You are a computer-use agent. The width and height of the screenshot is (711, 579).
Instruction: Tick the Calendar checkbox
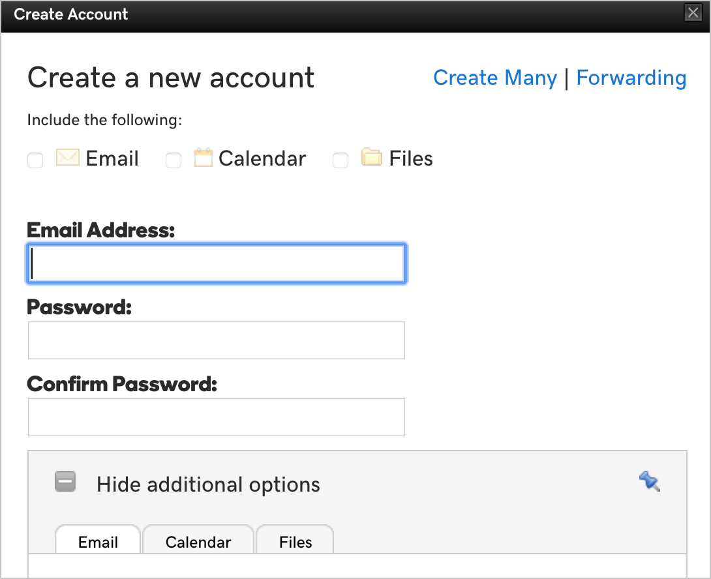pyautogui.click(x=174, y=160)
